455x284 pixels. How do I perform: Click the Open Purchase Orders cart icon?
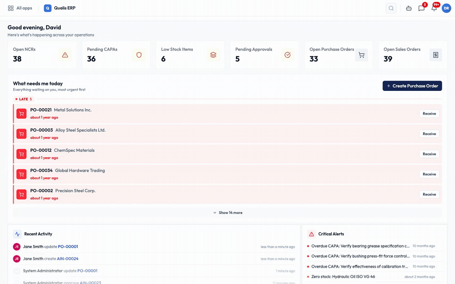coord(362,55)
